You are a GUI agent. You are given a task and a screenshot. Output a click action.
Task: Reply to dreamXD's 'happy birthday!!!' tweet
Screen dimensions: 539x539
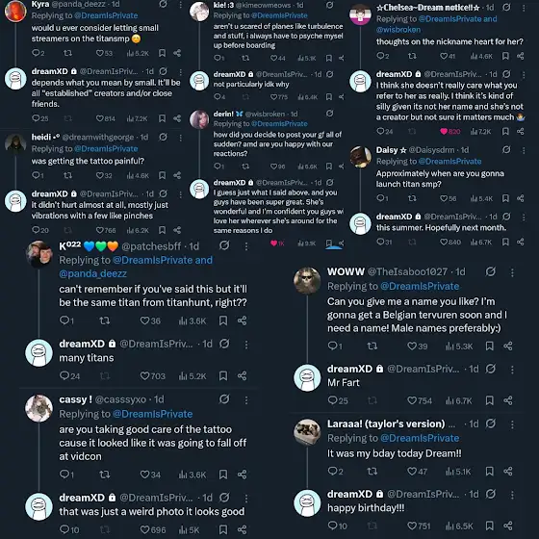pos(338,526)
